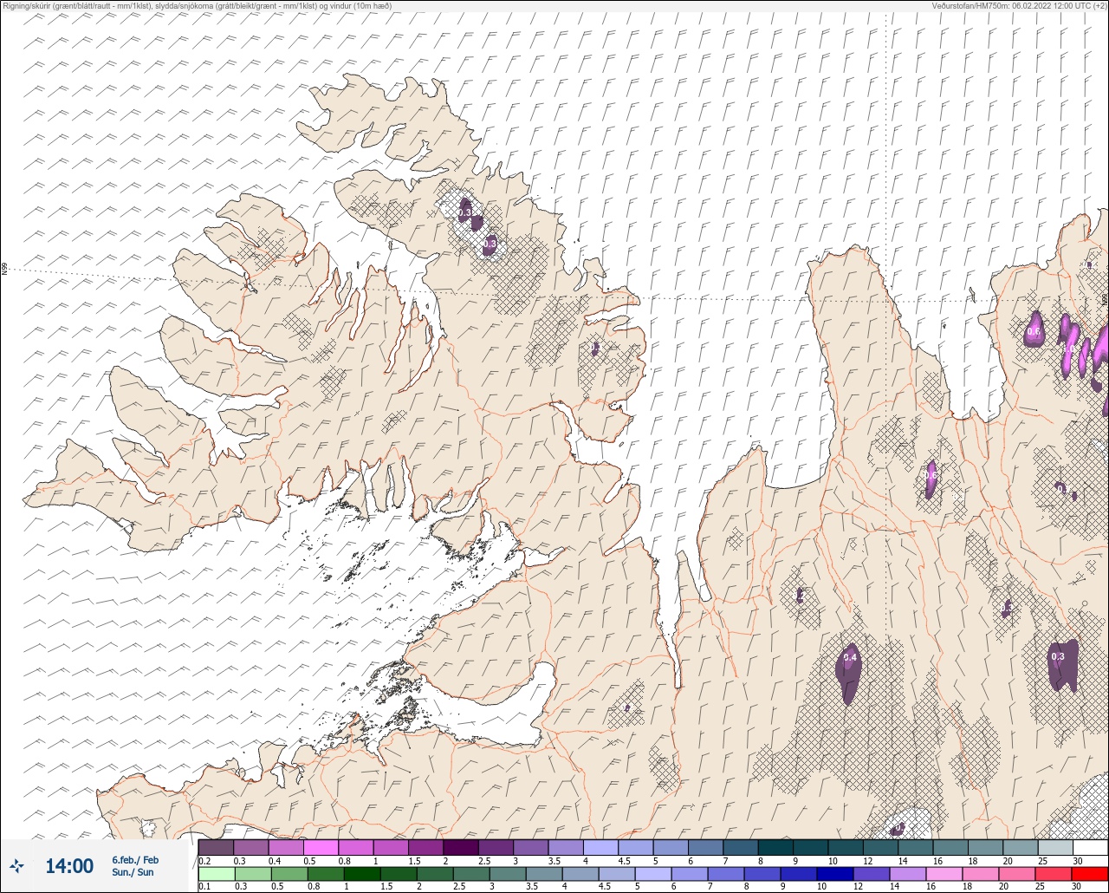This screenshot has height=893, width=1109.
Task: Click the N99 latitude label on left edge
Action: [x=4, y=270]
